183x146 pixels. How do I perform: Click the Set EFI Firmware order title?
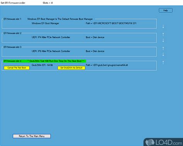point(13,3)
